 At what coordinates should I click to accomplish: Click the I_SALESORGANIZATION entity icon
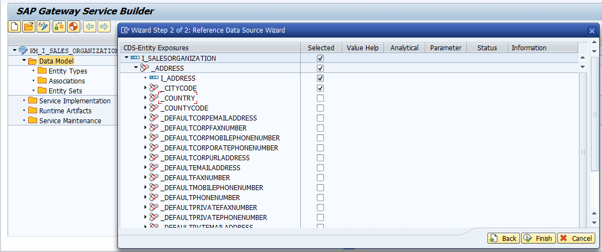pos(135,58)
